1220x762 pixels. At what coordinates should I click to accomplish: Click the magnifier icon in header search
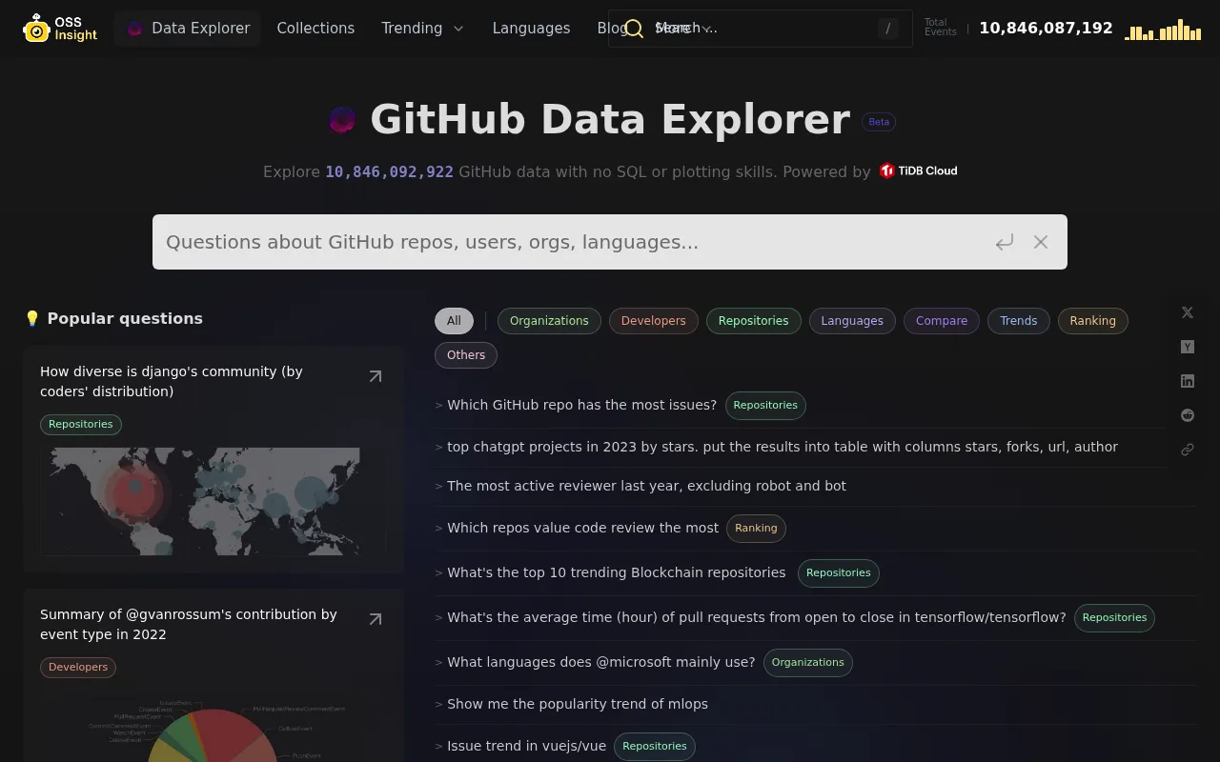point(634,29)
